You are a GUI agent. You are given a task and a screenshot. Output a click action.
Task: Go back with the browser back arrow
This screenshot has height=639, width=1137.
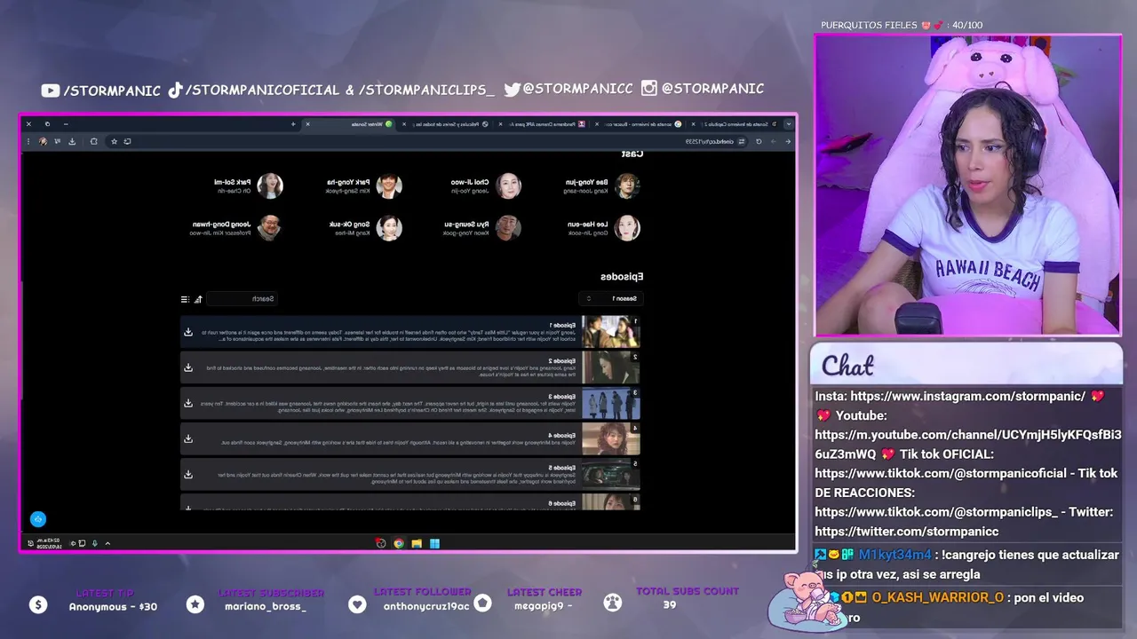click(787, 141)
